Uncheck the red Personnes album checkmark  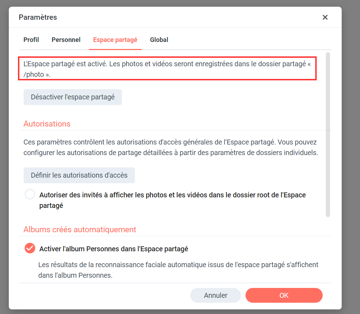coord(30,248)
